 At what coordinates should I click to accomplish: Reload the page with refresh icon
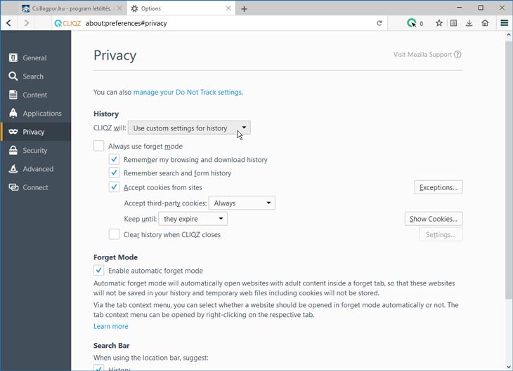click(379, 23)
